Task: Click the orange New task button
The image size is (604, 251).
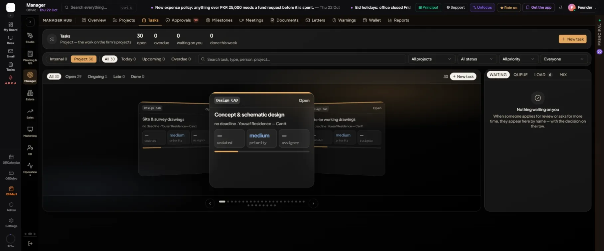Action: [x=573, y=39]
